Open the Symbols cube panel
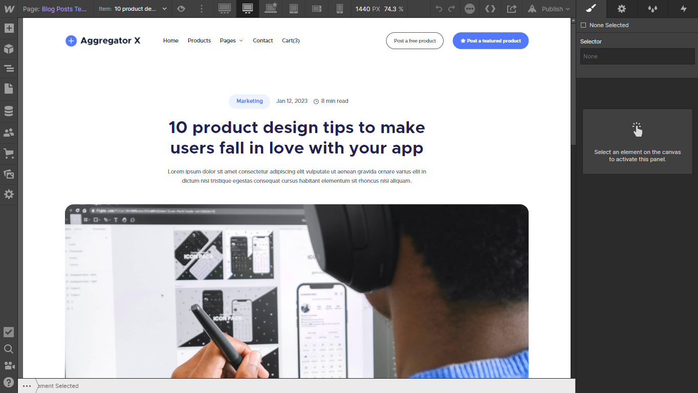Viewport: 698px width, 393px height. (x=9, y=49)
